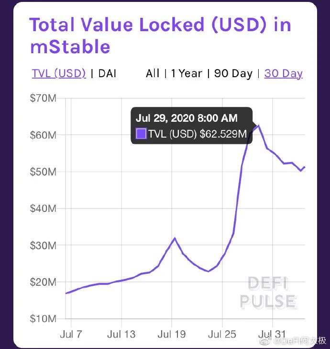This screenshot has height=349, width=330.
Task: Click the tooltip date Jul 29, 2020
Action: click(x=187, y=118)
